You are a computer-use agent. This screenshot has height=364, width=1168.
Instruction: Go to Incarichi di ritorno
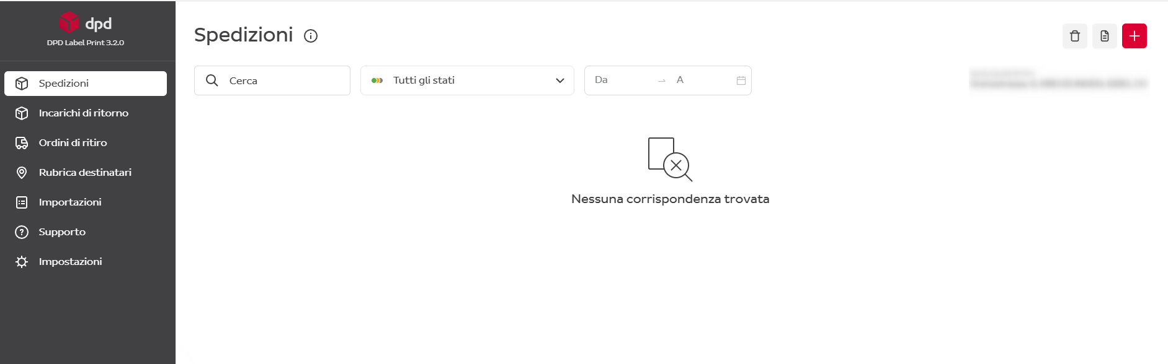pyautogui.click(x=86, y=113)
